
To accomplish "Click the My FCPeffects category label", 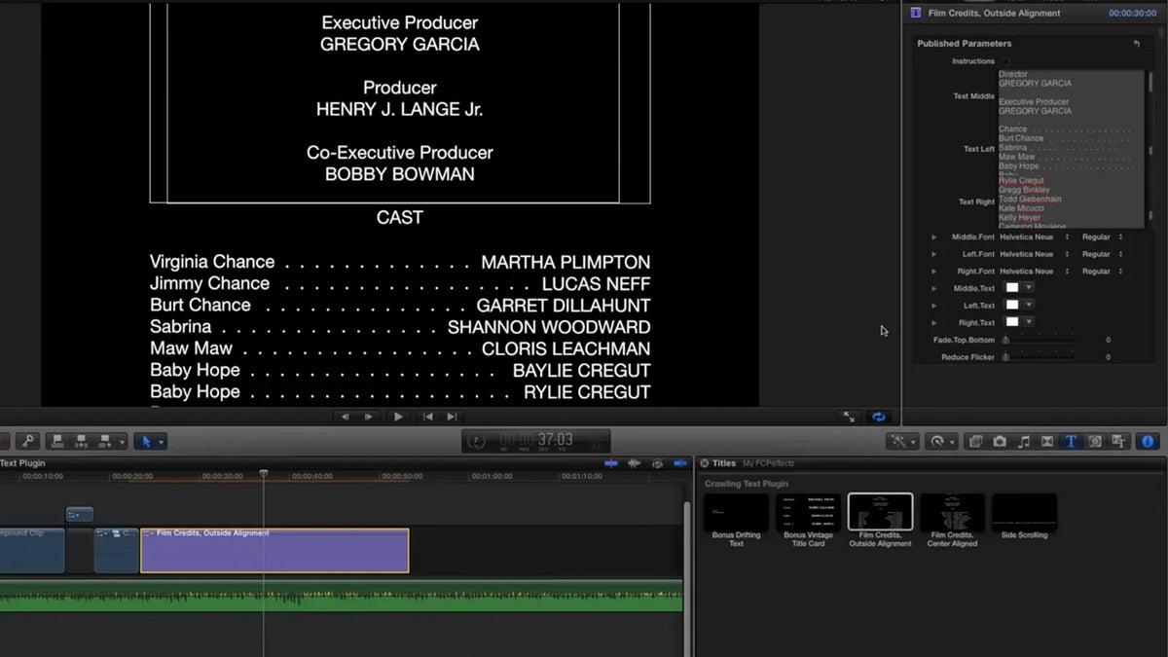I will [768, 463].
